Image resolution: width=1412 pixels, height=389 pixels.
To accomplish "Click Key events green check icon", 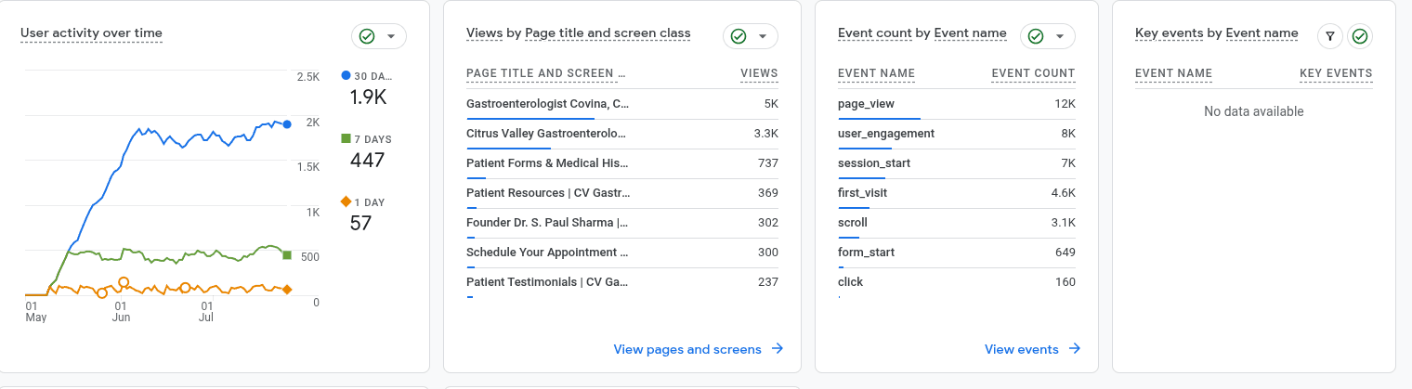I will coord(1360,36).
